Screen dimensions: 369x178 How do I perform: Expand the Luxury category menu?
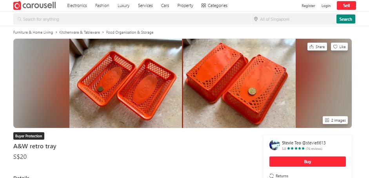pyautogui.click(x=124, y=5)
